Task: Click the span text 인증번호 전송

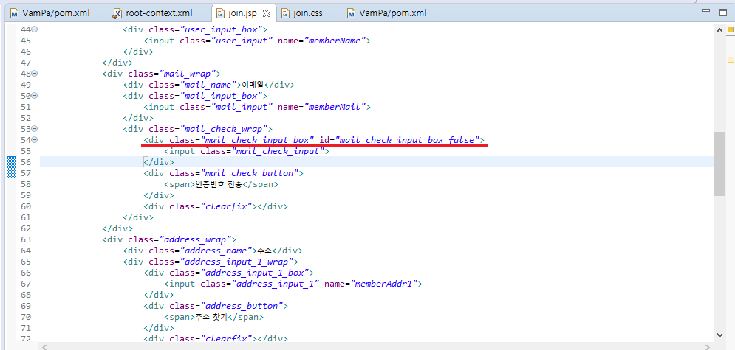Action: click(x=218, y=185)
